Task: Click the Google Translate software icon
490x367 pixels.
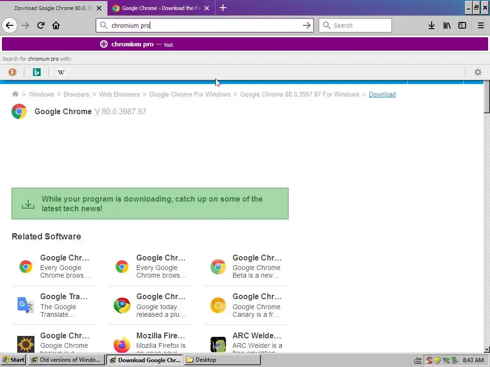Action: [x=26, y=305]
